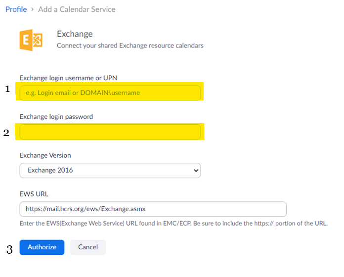Click the 'EWS URL' label
344x277 pixels.
34,194
